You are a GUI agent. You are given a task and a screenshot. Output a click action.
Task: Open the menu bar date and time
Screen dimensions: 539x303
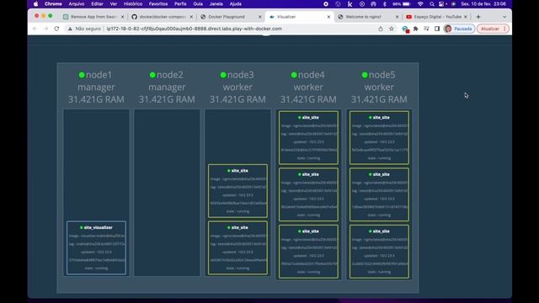(x=483, y=4)
